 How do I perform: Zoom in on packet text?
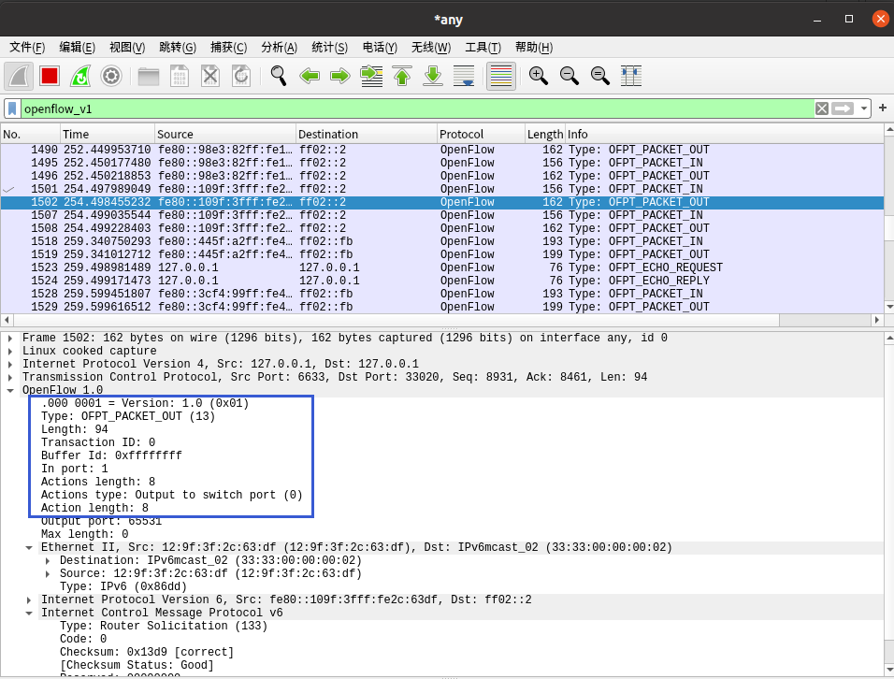(539, 76)
